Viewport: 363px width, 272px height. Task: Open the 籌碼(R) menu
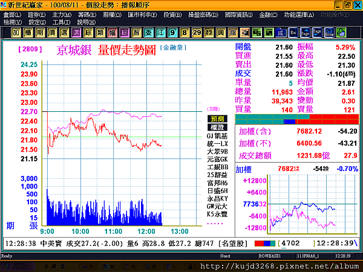click(x=87, y=15)
